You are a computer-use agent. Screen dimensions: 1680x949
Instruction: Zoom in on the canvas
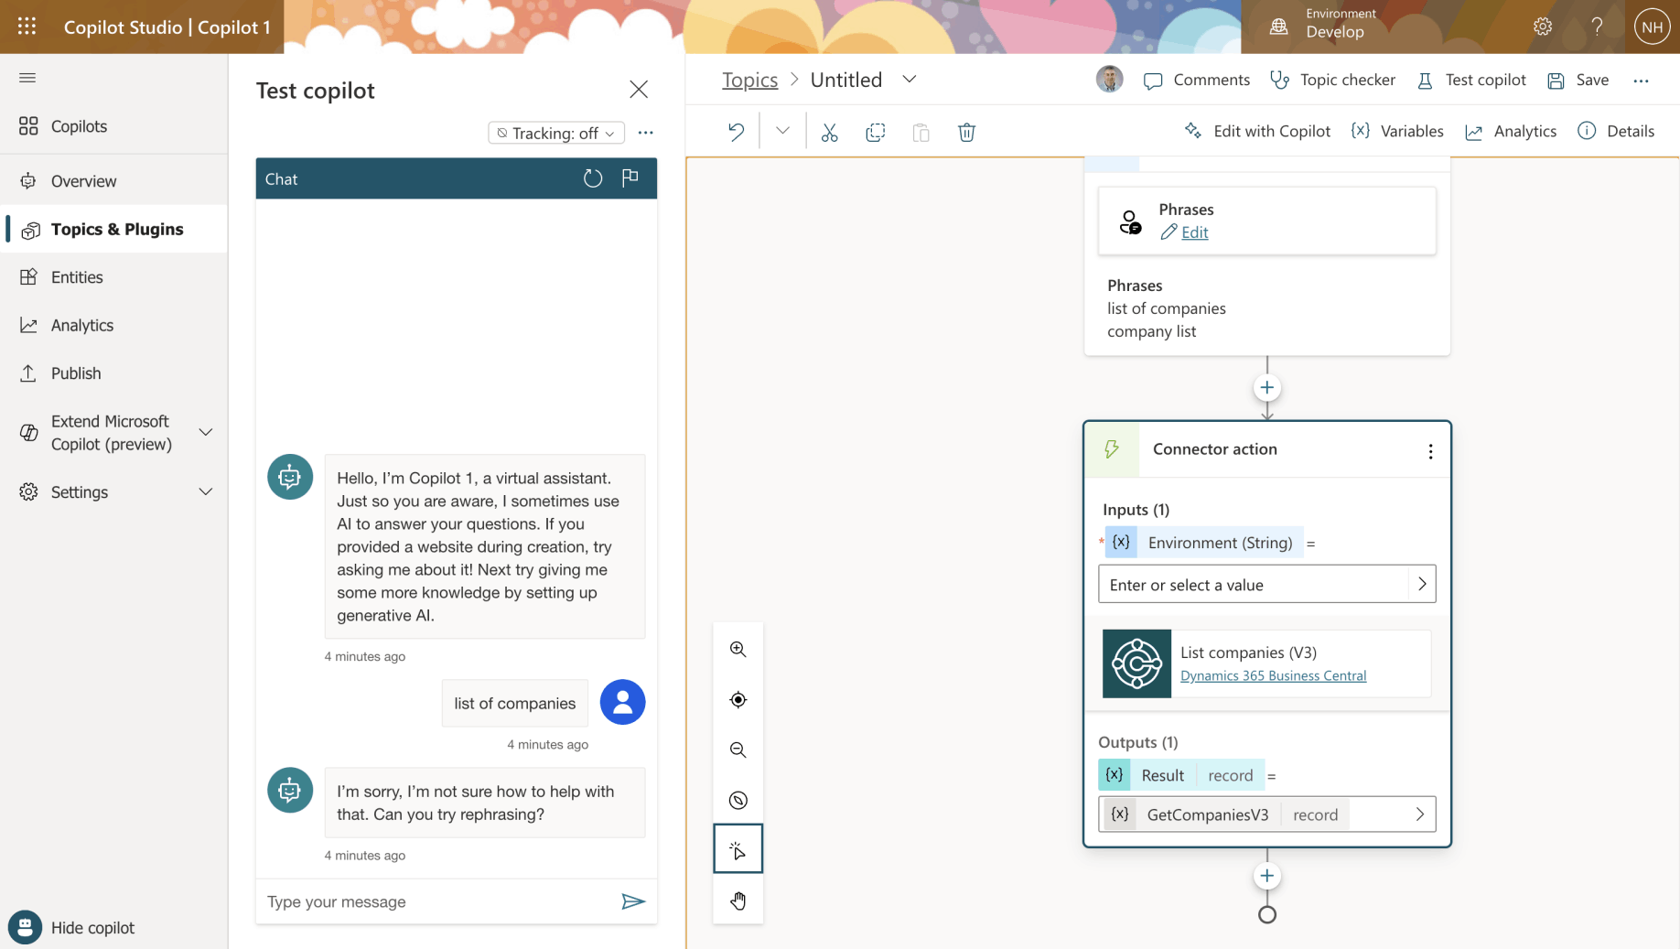click(738, 649)
